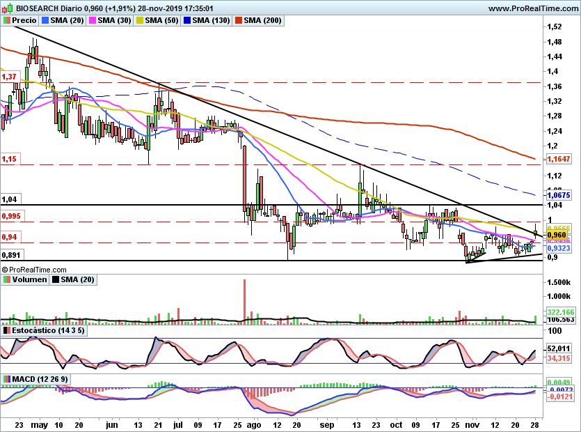Select the MACD (12 26 9) panel label
Image resolution: width=581 pixels, height=432 pixels.
point(40,379)
